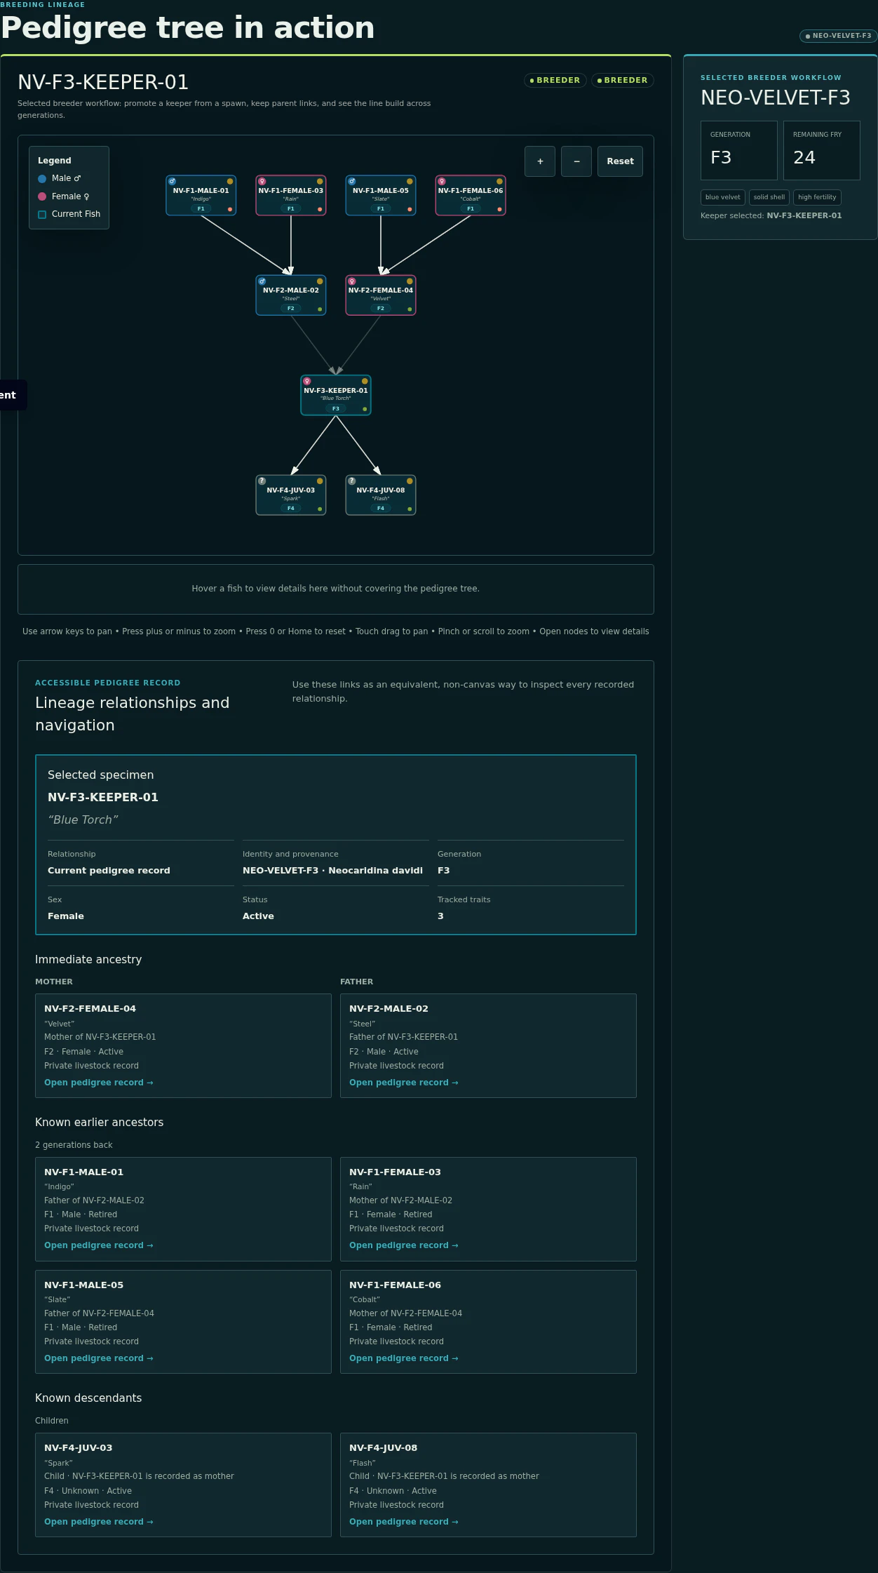Open pedigree record for NV-F1-MALE-01
Screen dimensions: 878x1573
98,1245
